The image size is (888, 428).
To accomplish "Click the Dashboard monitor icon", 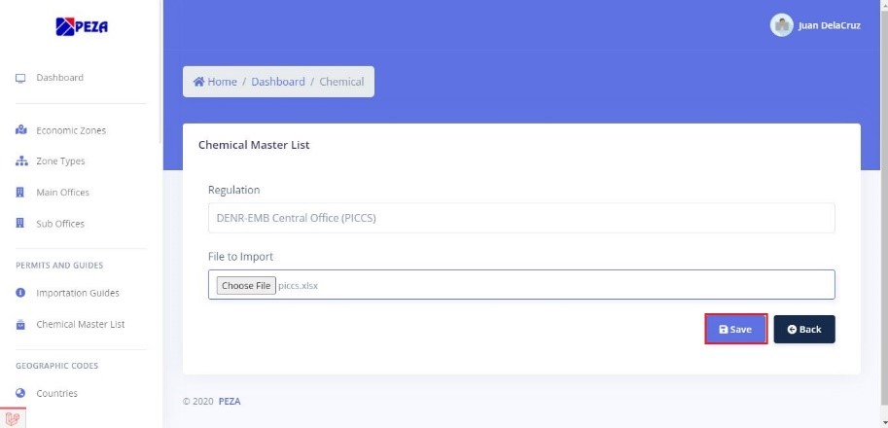I will [x=20, y=78].
